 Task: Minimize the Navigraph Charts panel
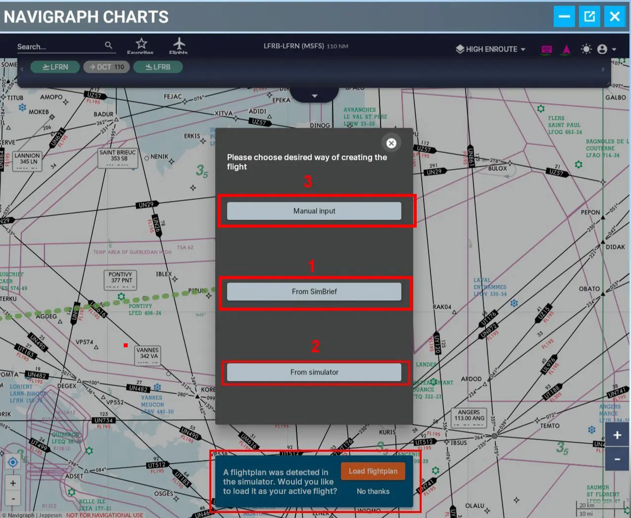564,16
